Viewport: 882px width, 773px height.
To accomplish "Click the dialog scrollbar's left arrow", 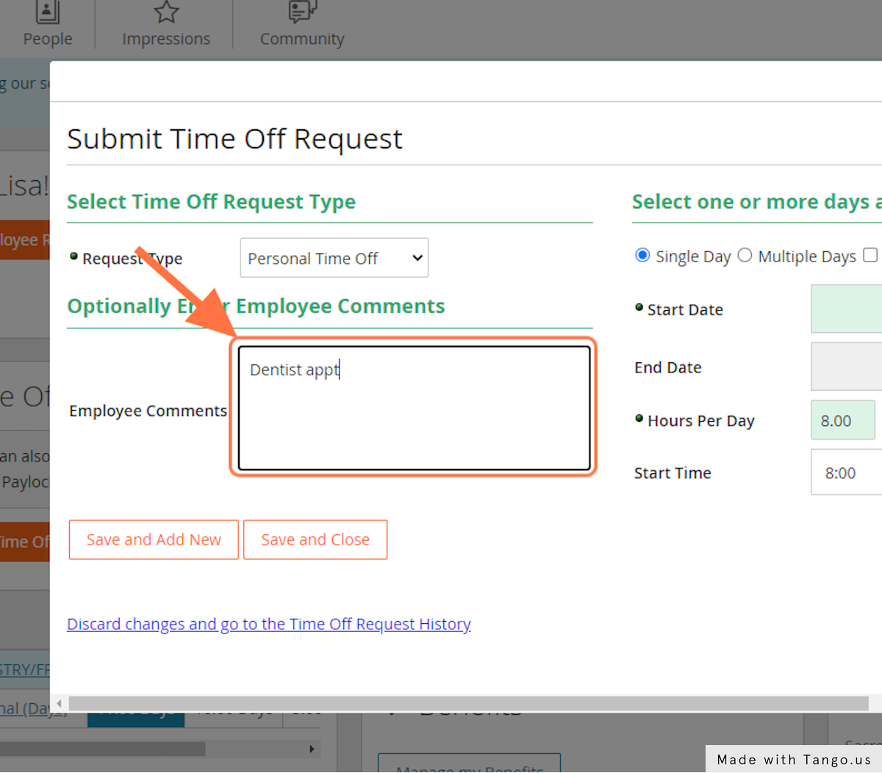I will pos(59,704).
